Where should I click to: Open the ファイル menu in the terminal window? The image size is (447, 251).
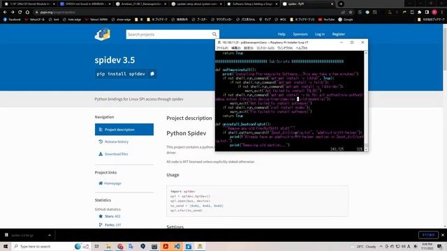pyautogui.click(x=222, y=48)
